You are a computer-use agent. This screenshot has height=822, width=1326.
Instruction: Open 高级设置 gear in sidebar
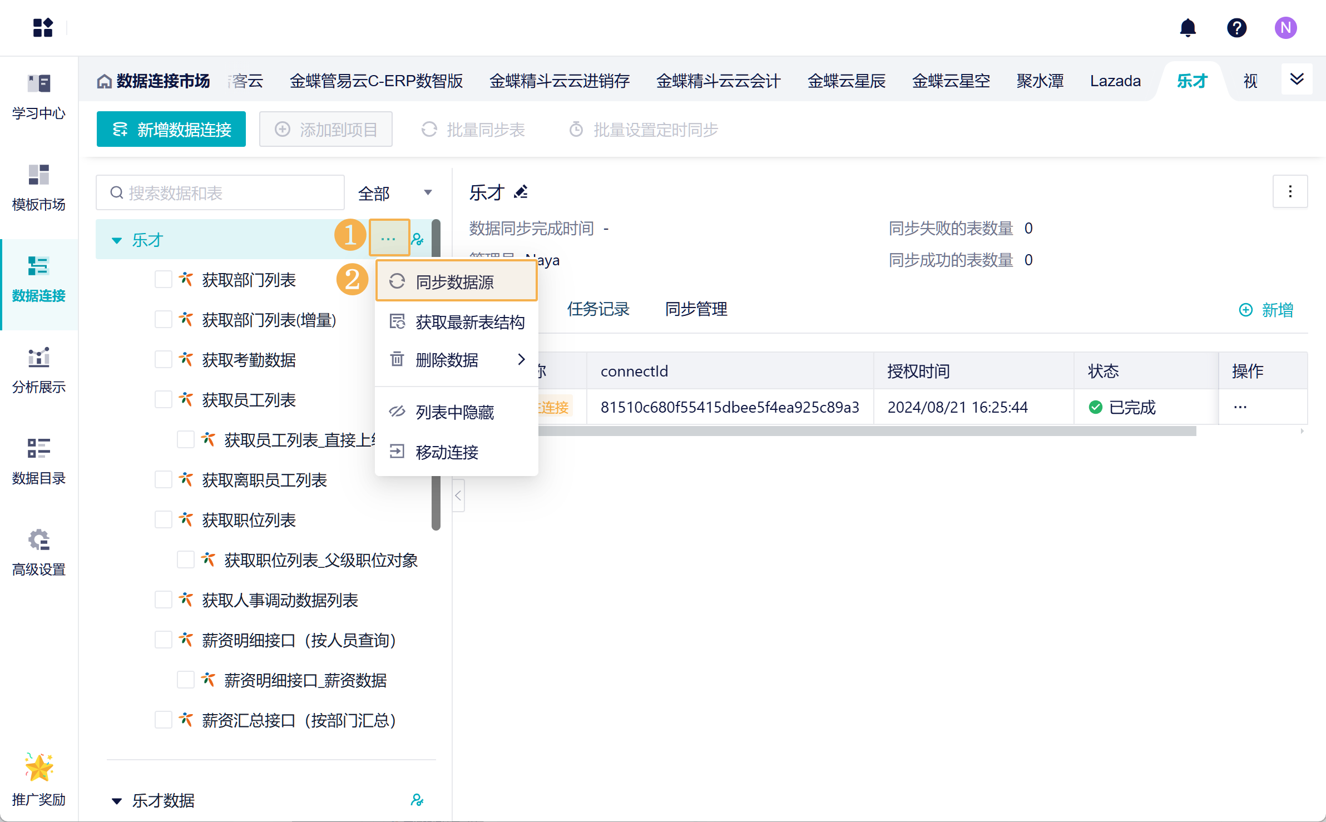[x=38, y=553]
